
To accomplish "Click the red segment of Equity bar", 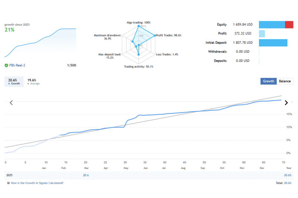I will (289, 25).
